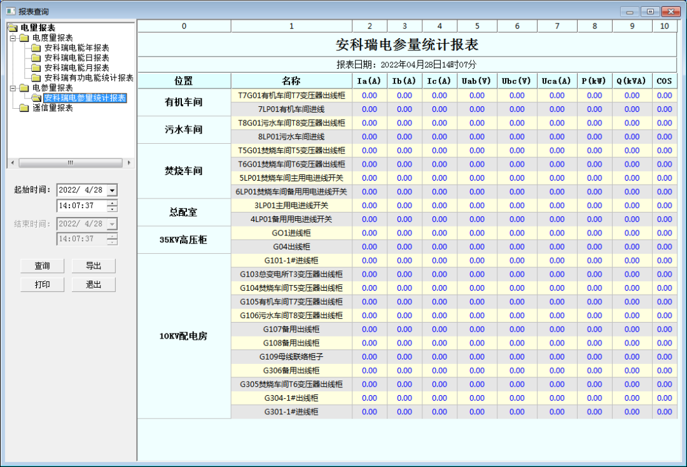Viewport: 687px width, 467px height.
Task: Click row 3LP01主用电进线开关
Action: 291,206
